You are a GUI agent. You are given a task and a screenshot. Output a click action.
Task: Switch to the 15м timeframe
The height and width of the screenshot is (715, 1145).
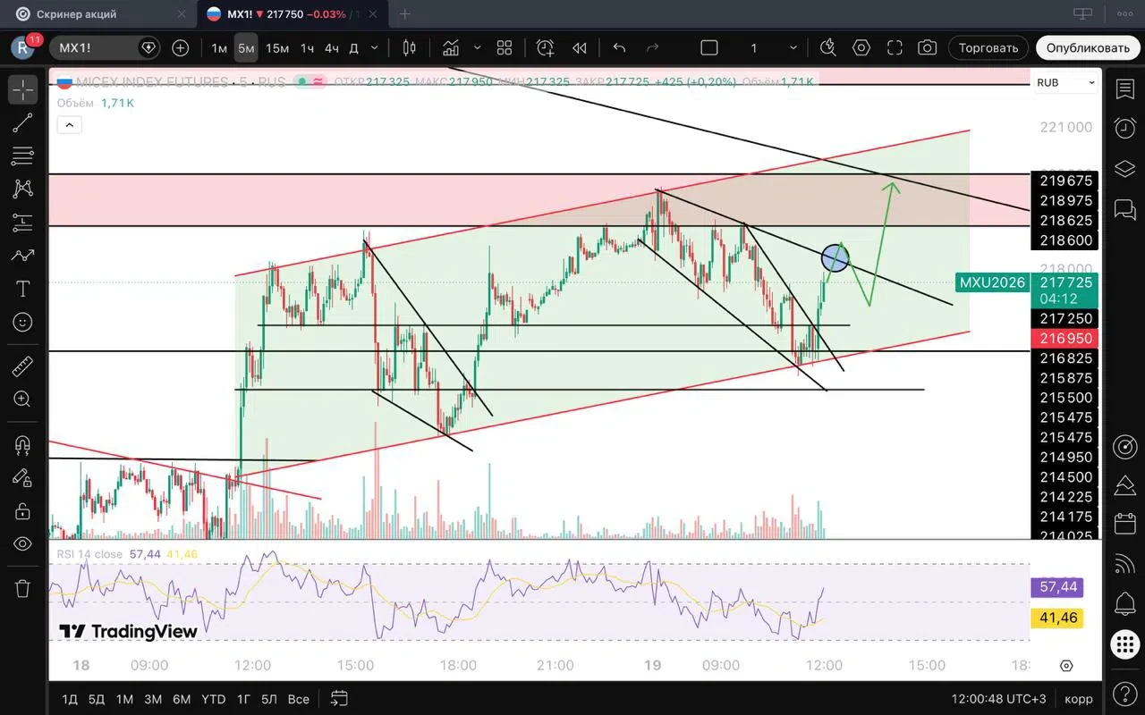[277, 47]
